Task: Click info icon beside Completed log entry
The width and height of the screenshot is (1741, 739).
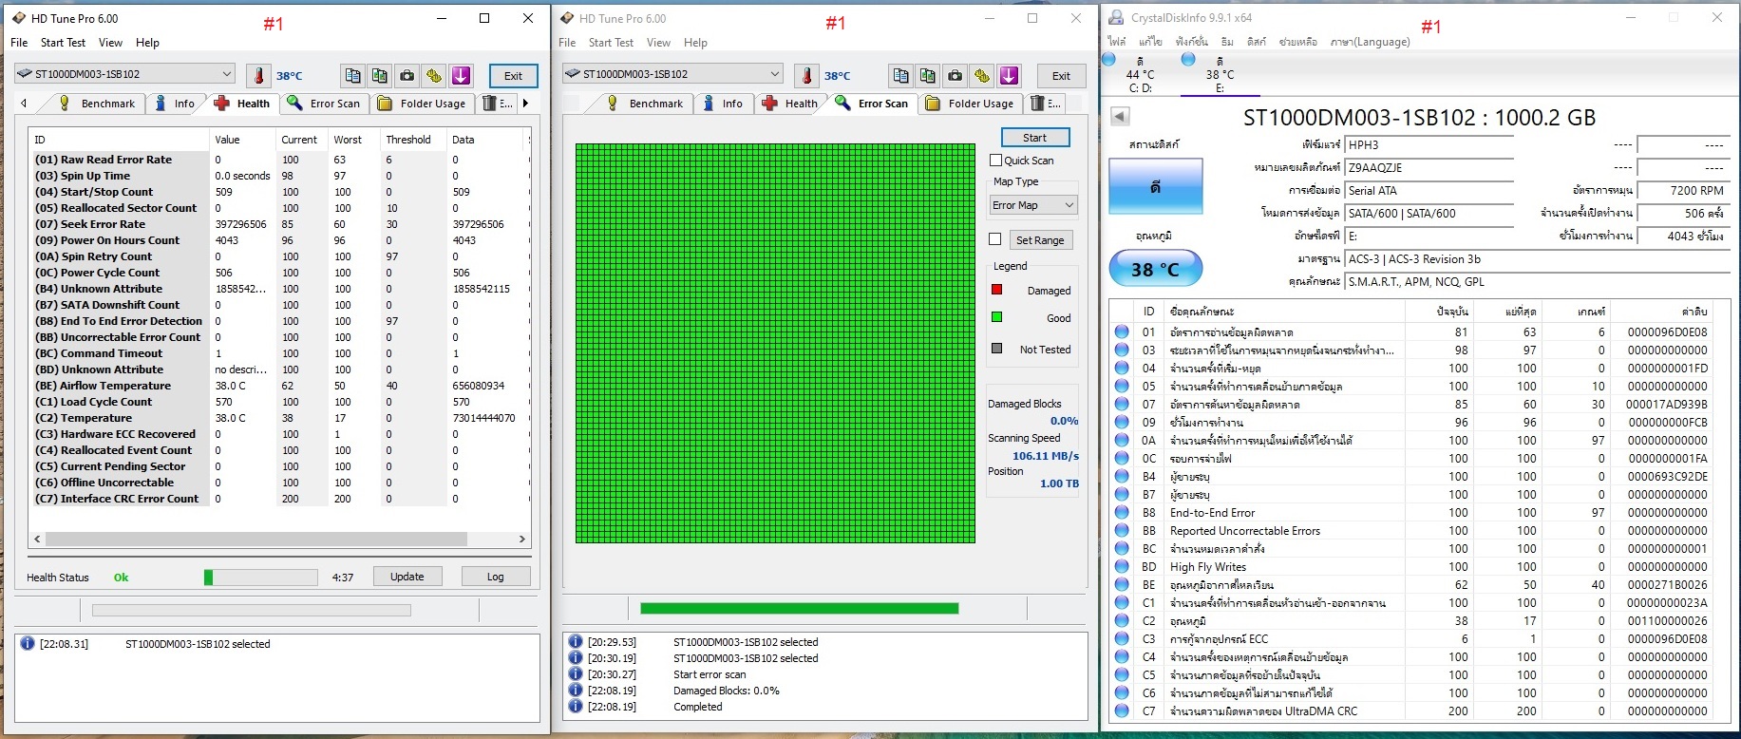Action: (x=576, y=706)
